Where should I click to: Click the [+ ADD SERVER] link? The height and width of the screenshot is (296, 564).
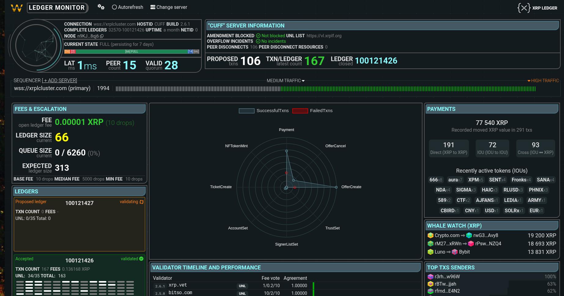pos(60,80)
